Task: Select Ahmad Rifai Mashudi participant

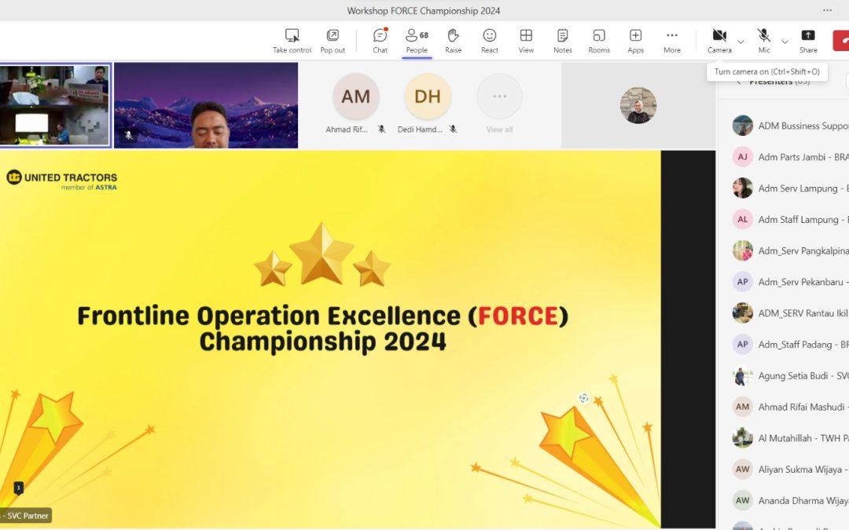Action: coord(791,407)
